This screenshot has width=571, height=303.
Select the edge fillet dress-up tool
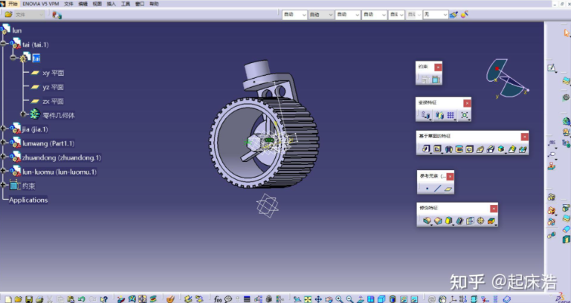427,221
